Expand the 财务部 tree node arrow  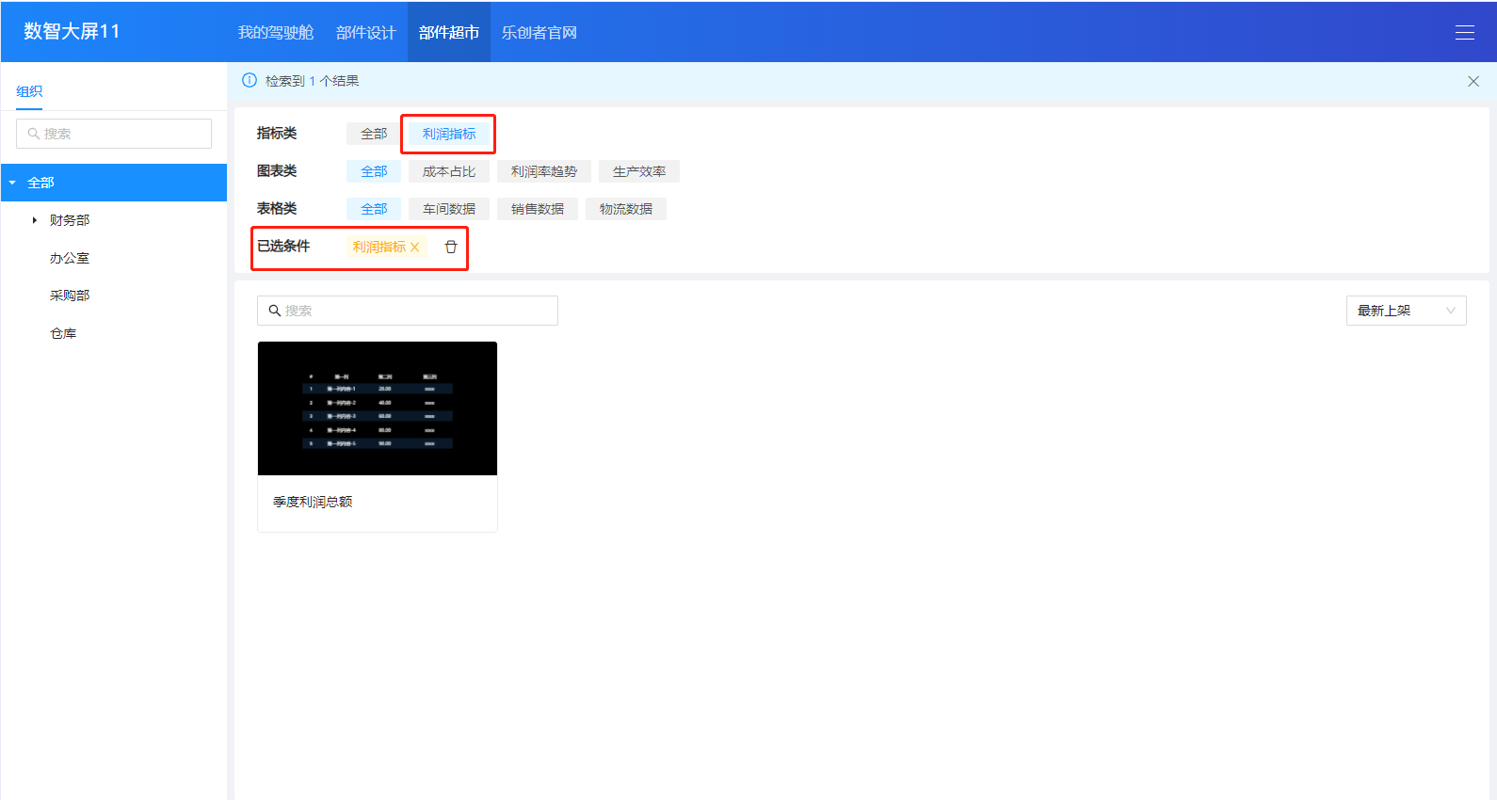tap(35, 220)
